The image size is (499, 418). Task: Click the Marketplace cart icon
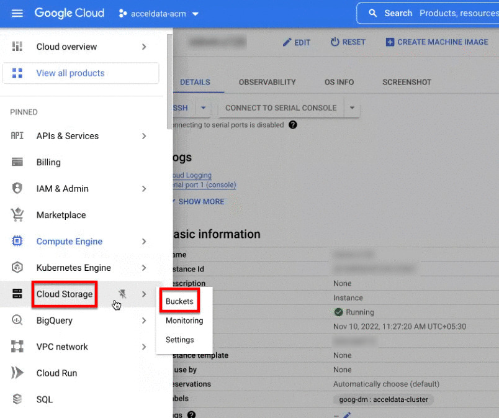(x=17, y=214)
